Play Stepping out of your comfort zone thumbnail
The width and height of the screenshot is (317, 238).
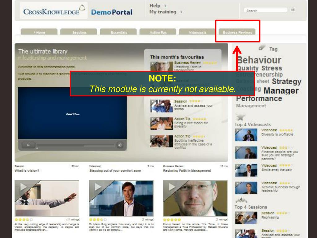121,198
